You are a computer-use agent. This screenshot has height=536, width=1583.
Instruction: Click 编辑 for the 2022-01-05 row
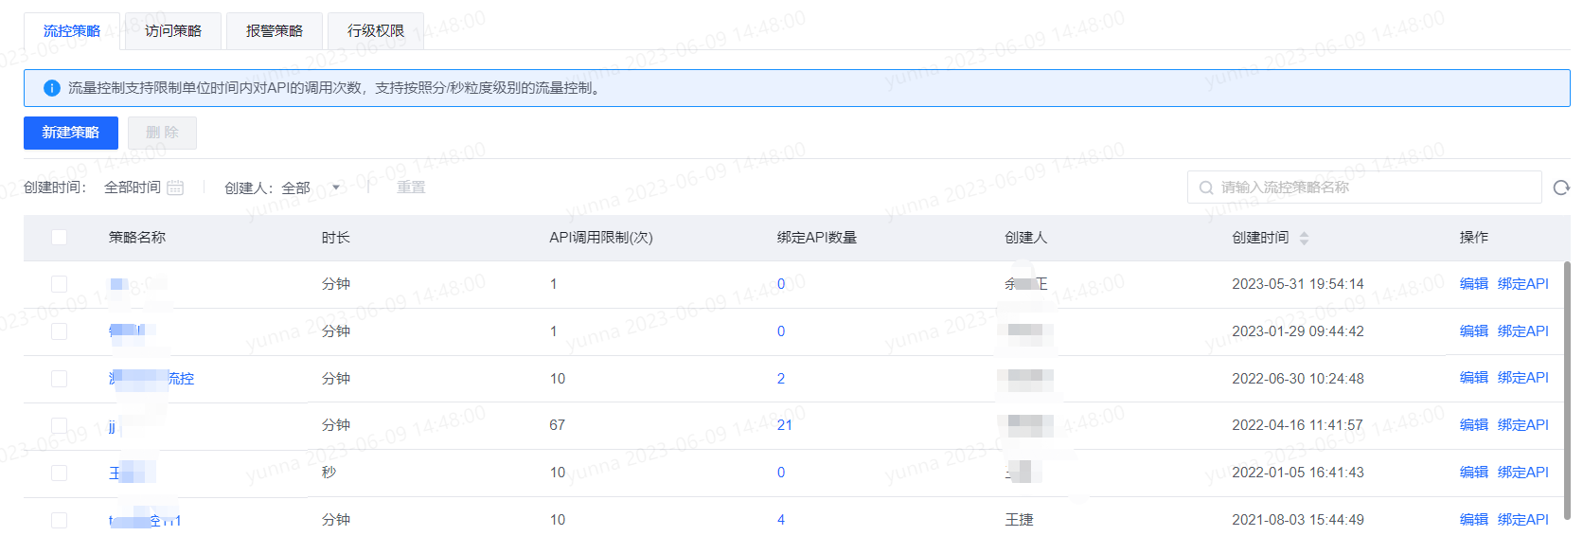pos(1474,472)
